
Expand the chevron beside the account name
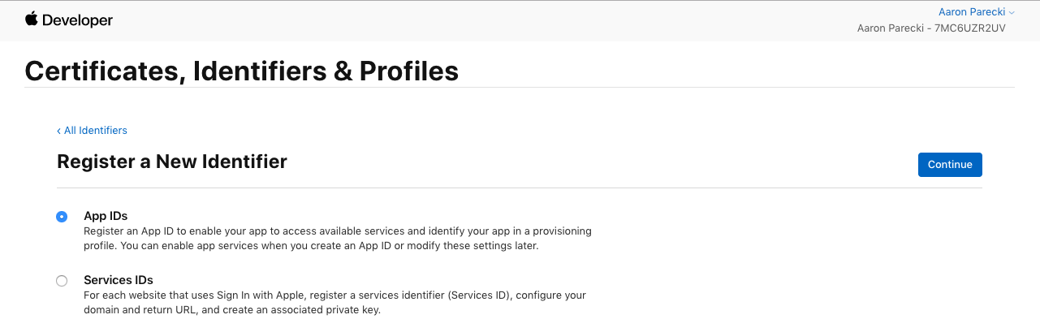tap(1012, 12)
